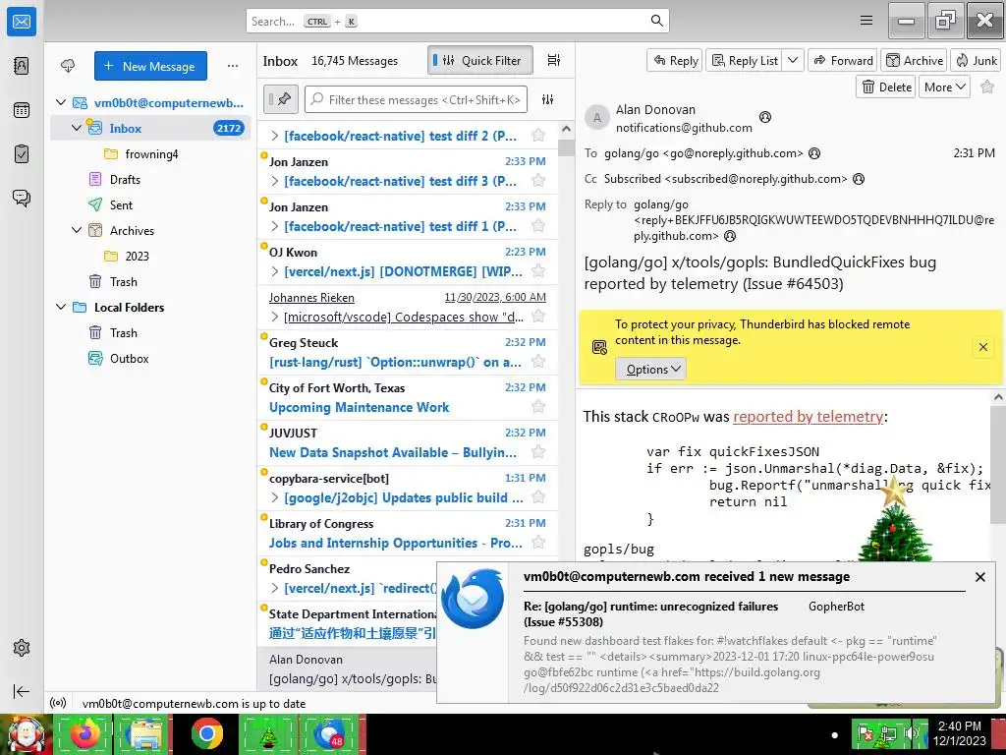
Task: Star the OJ Kwon next.js message
Action: click(x=538, y=271)
